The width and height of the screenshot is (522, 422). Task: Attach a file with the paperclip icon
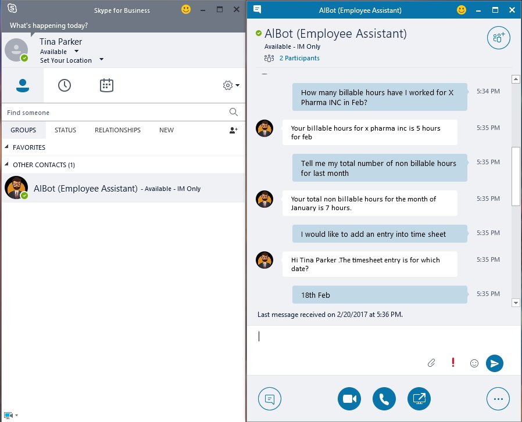[431, 363]
